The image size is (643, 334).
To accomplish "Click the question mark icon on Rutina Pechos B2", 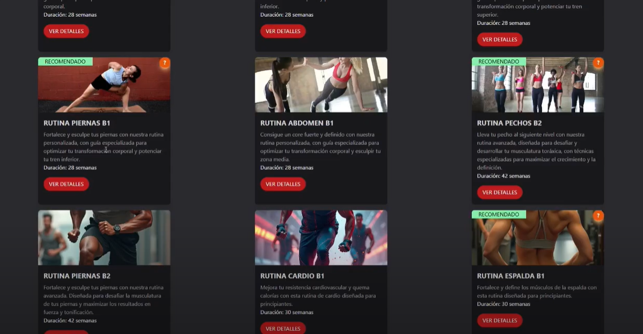I will pos(598,63).
